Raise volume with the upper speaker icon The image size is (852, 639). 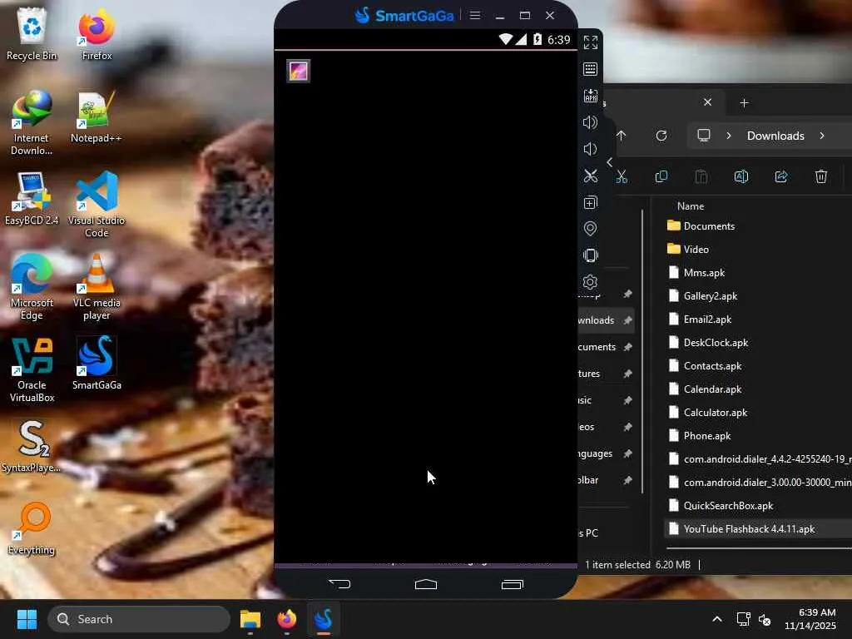tap(591, 122)
